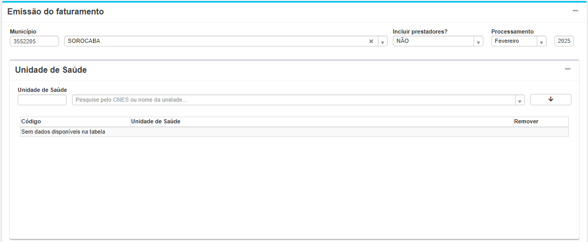Viewport: 588px width, 242px height.
Task: Click the processing year field 2025
Action: (x=564, y=41)
